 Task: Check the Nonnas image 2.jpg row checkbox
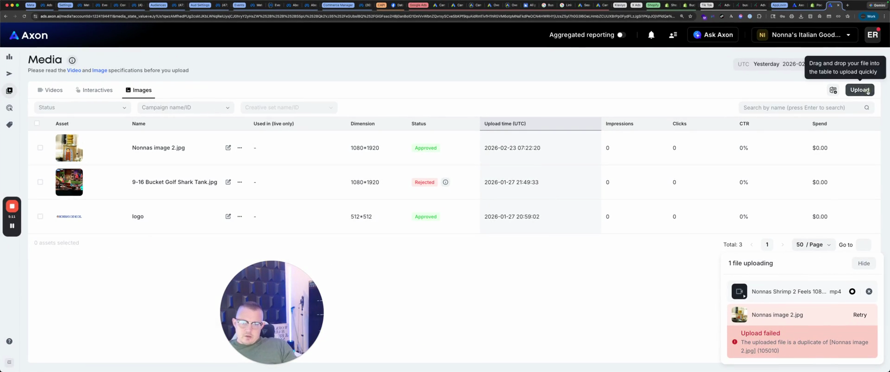pyautogui.click(x=40, y=148)
